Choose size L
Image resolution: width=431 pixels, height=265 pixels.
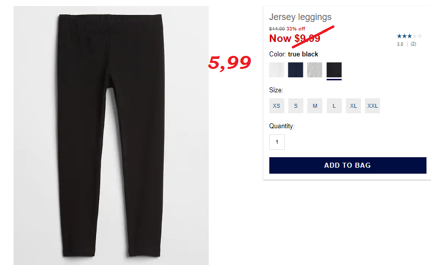334,106
